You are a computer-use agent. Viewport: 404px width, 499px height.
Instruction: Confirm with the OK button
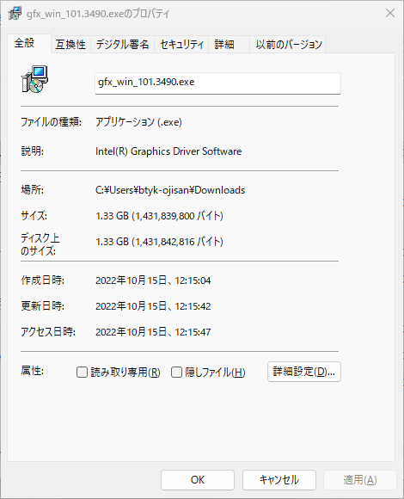click(x=198, y=479)
